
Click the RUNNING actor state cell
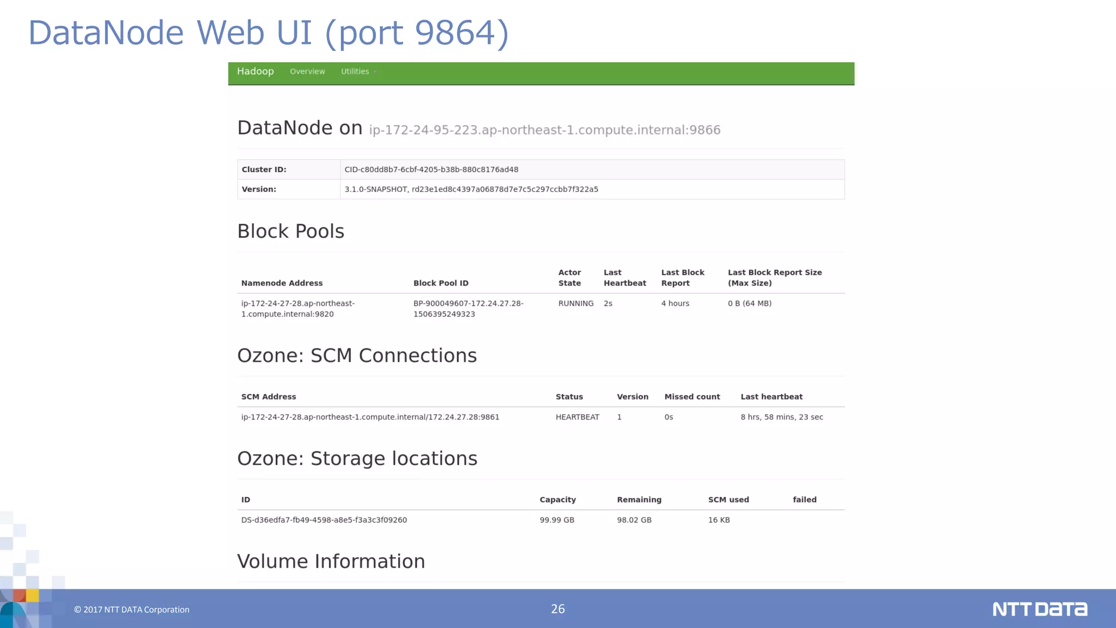[575, 304]
